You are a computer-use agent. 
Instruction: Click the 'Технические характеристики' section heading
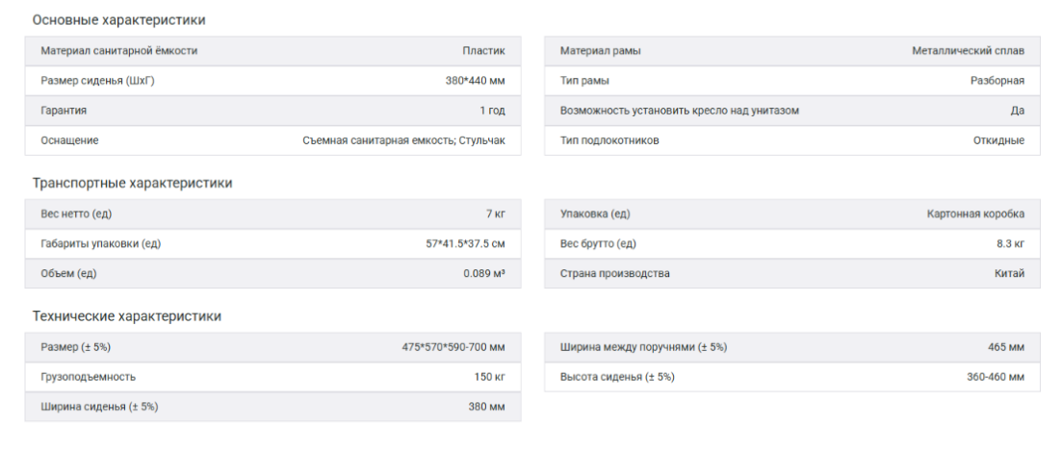pyautogui.click(x=127, y=315)
